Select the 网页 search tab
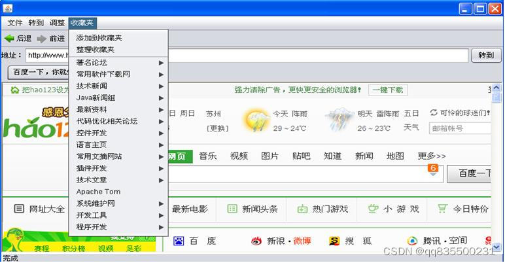 [180, 156]
